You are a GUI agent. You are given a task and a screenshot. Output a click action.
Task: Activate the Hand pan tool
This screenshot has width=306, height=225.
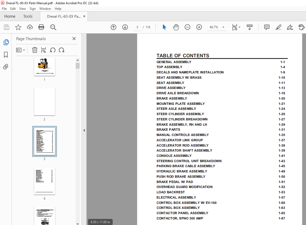(x=176, y=27)
